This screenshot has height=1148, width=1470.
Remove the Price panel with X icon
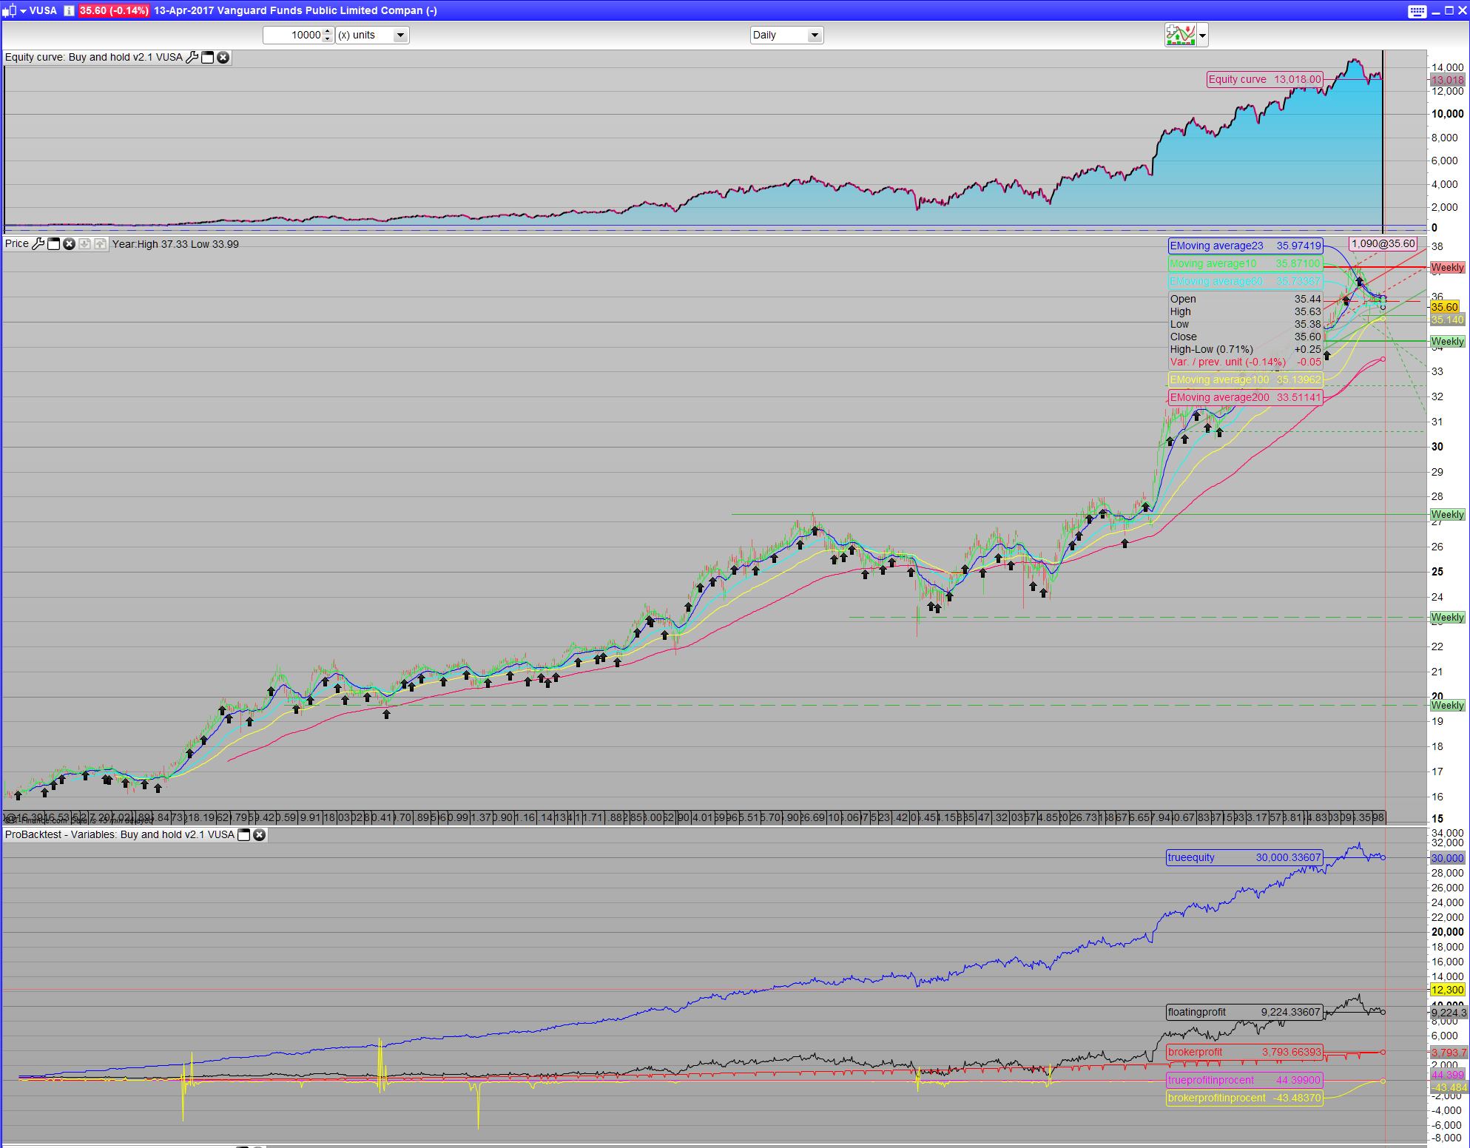[69, 243]
